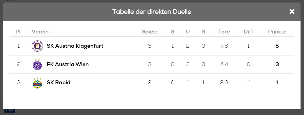Screen dimensions: 304x115
Task: Select the Diff column header
Action: [x=248, y=32]
